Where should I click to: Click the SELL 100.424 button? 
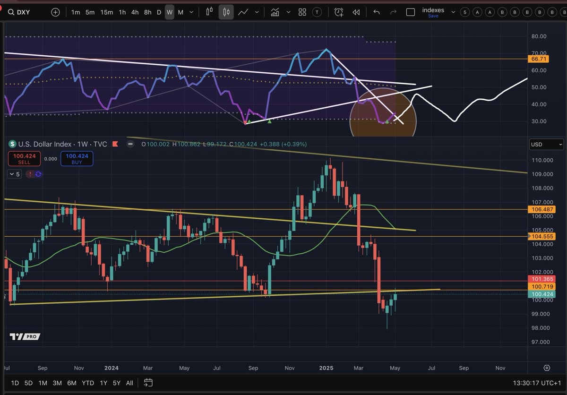pyautogui.click(x=24, y=158)
